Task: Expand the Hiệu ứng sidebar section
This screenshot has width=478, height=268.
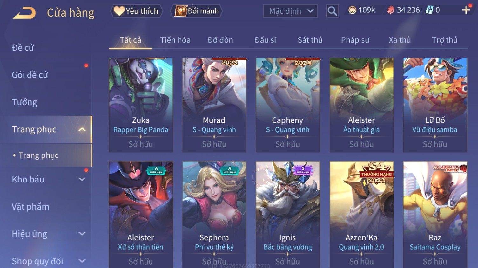Action: coord(82,234)
